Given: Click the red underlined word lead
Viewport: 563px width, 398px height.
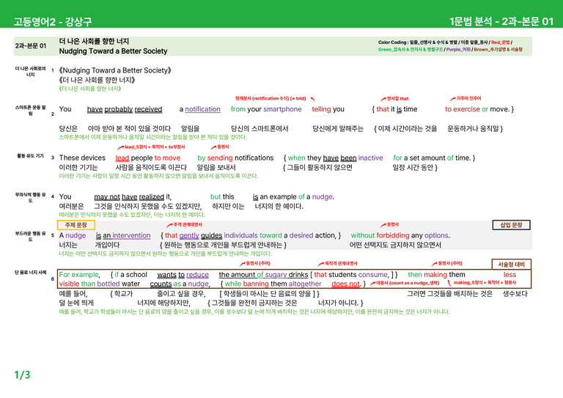Looking at the screenshot, I should pos(122,158).
